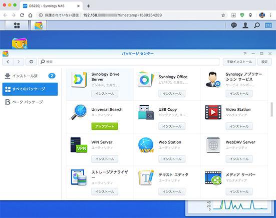Switch to DS220j Synology NAS tab
Screen dimensions: 276x218
click(51, 6)
